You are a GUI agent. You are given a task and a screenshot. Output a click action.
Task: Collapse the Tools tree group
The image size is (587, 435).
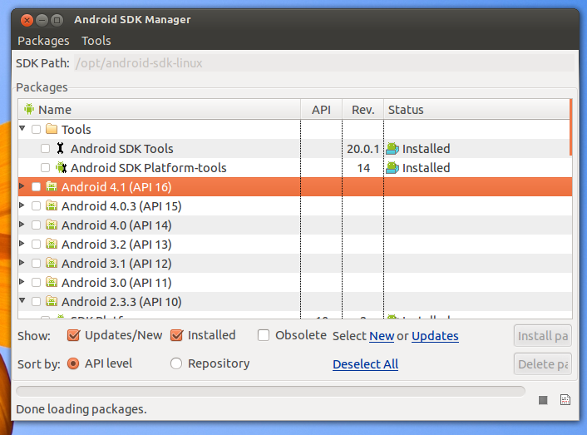click(x=22, y=130)
